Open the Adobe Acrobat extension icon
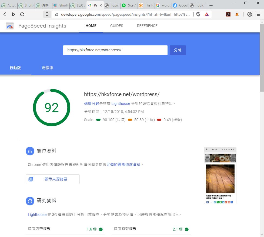The width and height of the screenshot is (264, 237). click(x=228, y=14)
